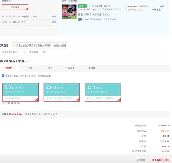Screen dimensions: 172x163
Task: Deselect the 9.0折 coupon card
Action: click(x=20, y=92)
